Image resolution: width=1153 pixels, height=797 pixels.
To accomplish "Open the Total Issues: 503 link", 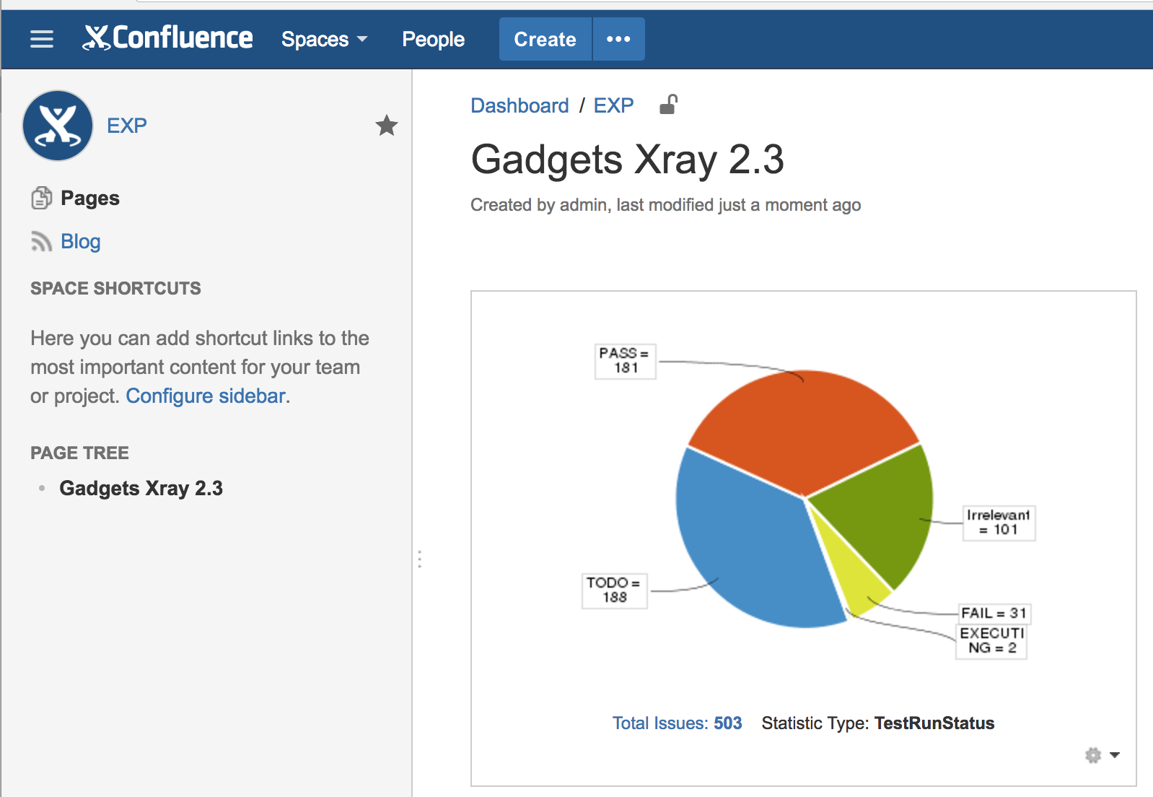I will pyautogui.click(x=677, y=723).
